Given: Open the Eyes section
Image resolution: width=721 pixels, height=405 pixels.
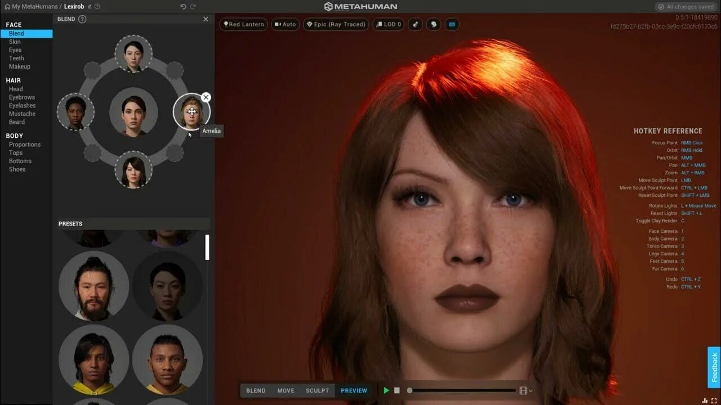Looking at the screenshot, I should 15,50.
